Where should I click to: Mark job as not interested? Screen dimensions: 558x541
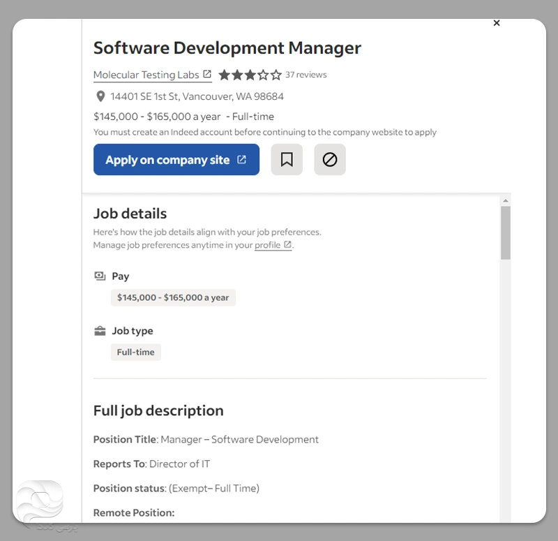330,160
